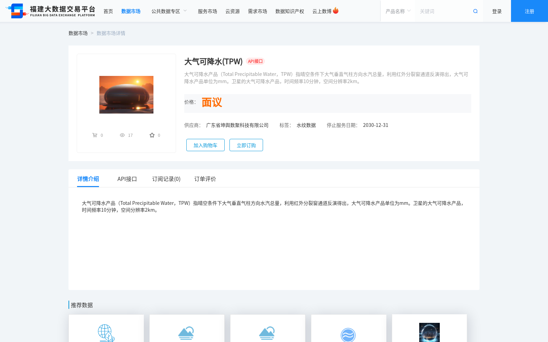548x342 pixels.
Task: Open 数据知识产权 in the navigation bar
Action: point(290,11)
